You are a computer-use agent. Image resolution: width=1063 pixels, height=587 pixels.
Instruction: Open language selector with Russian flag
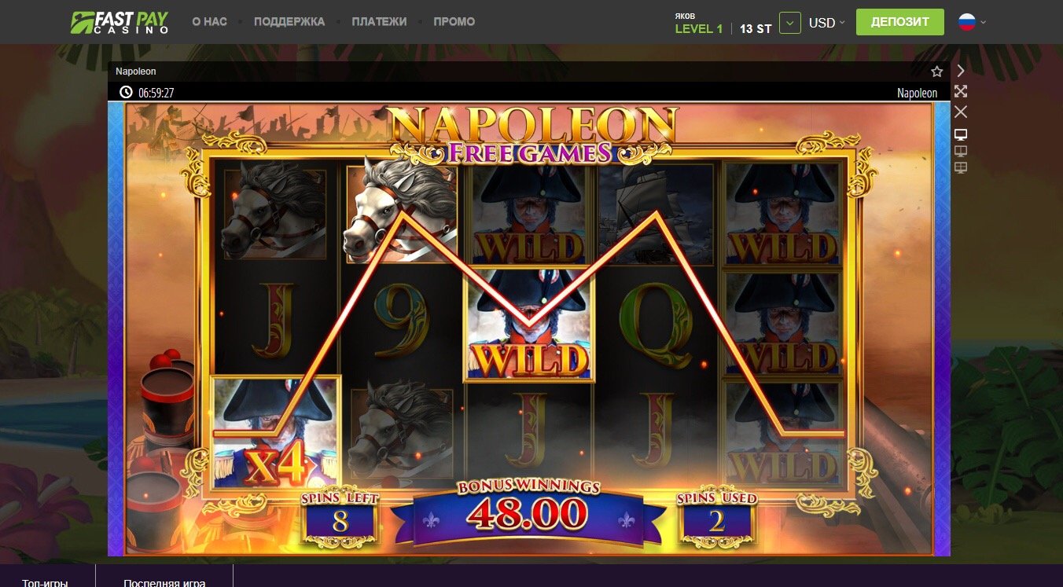pos(972,22)
